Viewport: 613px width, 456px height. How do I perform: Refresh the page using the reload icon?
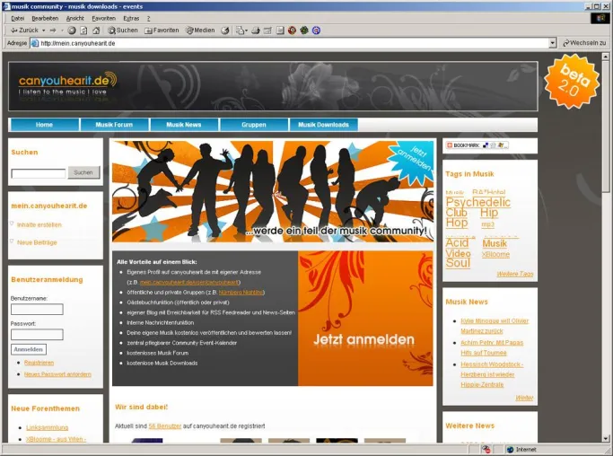click(x=83, y=31)
